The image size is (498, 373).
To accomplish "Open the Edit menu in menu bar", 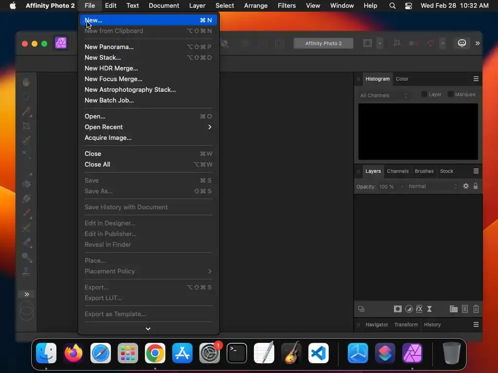I will point(110,5).
